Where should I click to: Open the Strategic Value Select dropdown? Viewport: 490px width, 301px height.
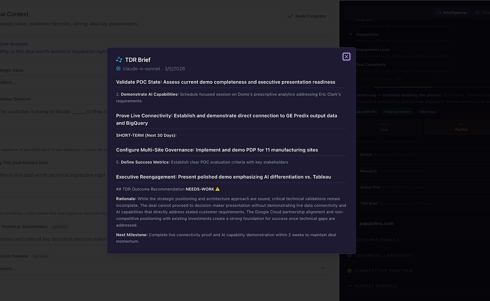(53, 82)
